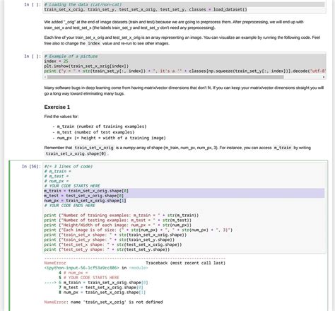Click the print 'test_set_y shape' line
The height and width of the screenshot is (311, 335).
[x=107, y=250]
